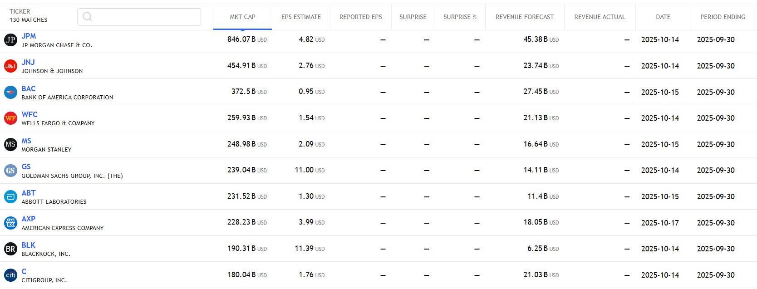
Task: Click the Wells Fargo logo icon
Action: pos(10,118)
